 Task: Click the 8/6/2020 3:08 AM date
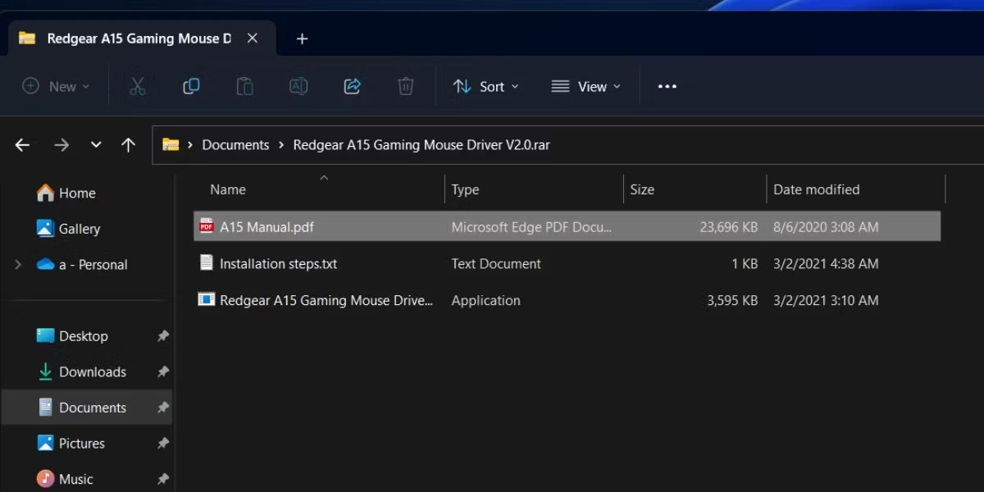click(826, 227)
